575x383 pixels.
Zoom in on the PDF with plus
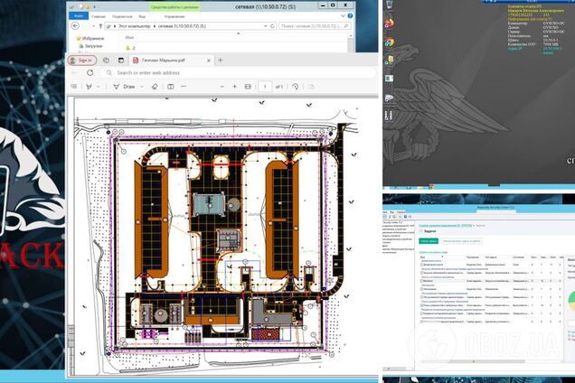(235, 87)
